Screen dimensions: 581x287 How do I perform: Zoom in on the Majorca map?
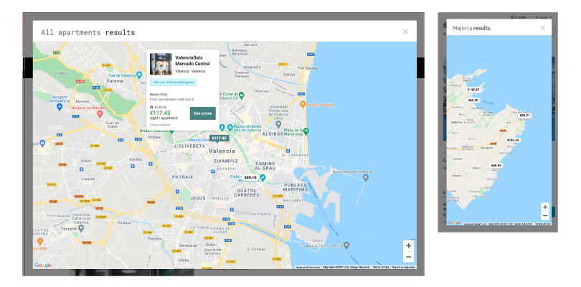544,207
